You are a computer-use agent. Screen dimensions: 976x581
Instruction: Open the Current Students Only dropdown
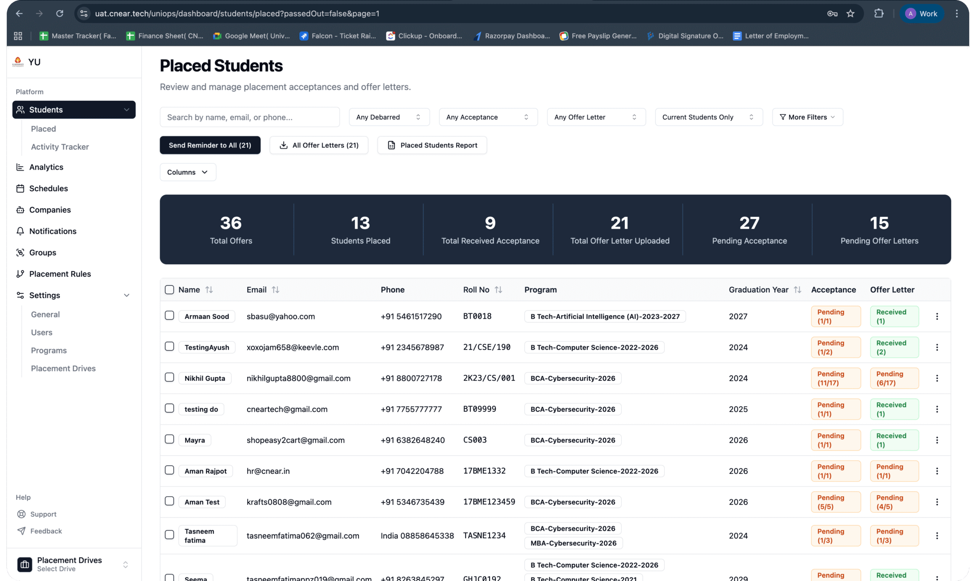tap(708, 117)
